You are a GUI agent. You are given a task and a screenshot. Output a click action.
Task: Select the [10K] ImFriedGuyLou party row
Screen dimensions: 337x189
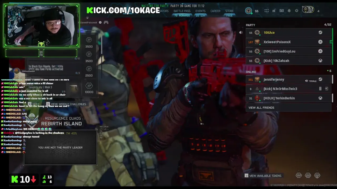[288, 51]
